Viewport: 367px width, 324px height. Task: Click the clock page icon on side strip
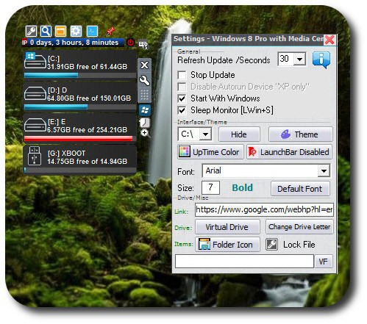pos(145,123)
